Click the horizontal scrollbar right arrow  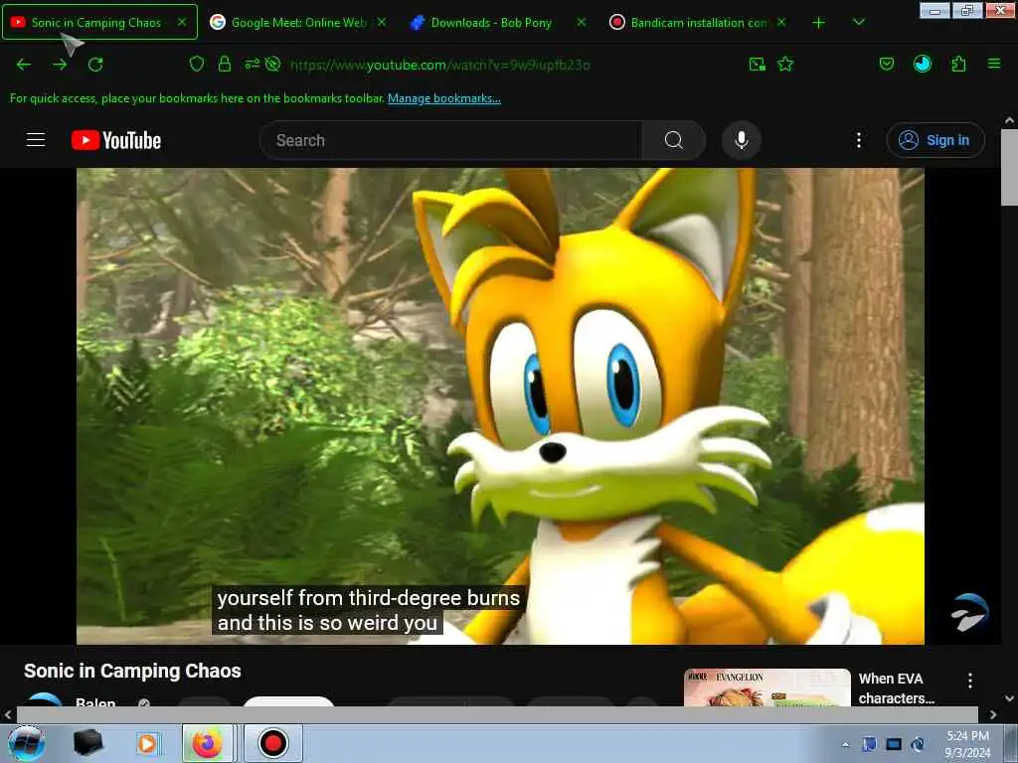pos(993,715)
